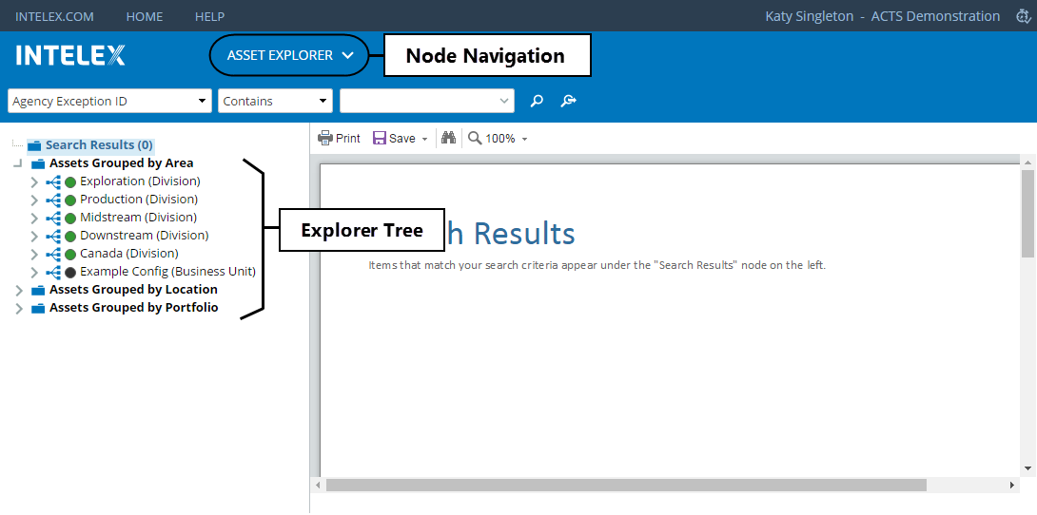Select Exploration (Division) tree item
1037x515 pixels.
click(x=140, y=181)
